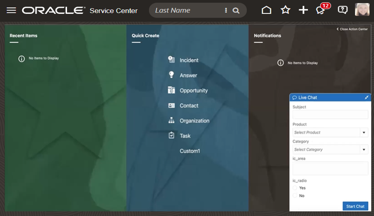The image size is (374, 216).
Task: Click the Oracle logo
Action: click(54, 10)
